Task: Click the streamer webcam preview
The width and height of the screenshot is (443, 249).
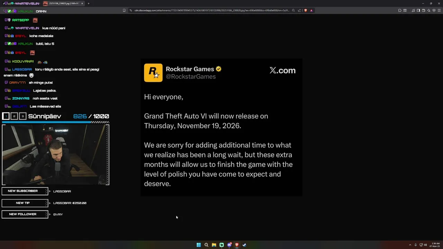Action: [55, 155]
